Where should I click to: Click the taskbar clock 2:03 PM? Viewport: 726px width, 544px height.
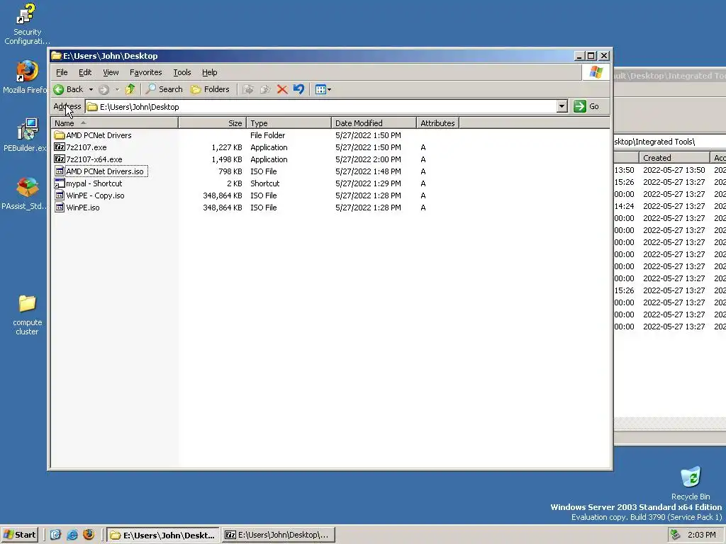point(701,535)
